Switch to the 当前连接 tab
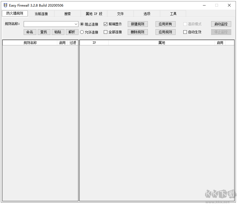Screen dimensions: 237x204 [x=41, y=13]
